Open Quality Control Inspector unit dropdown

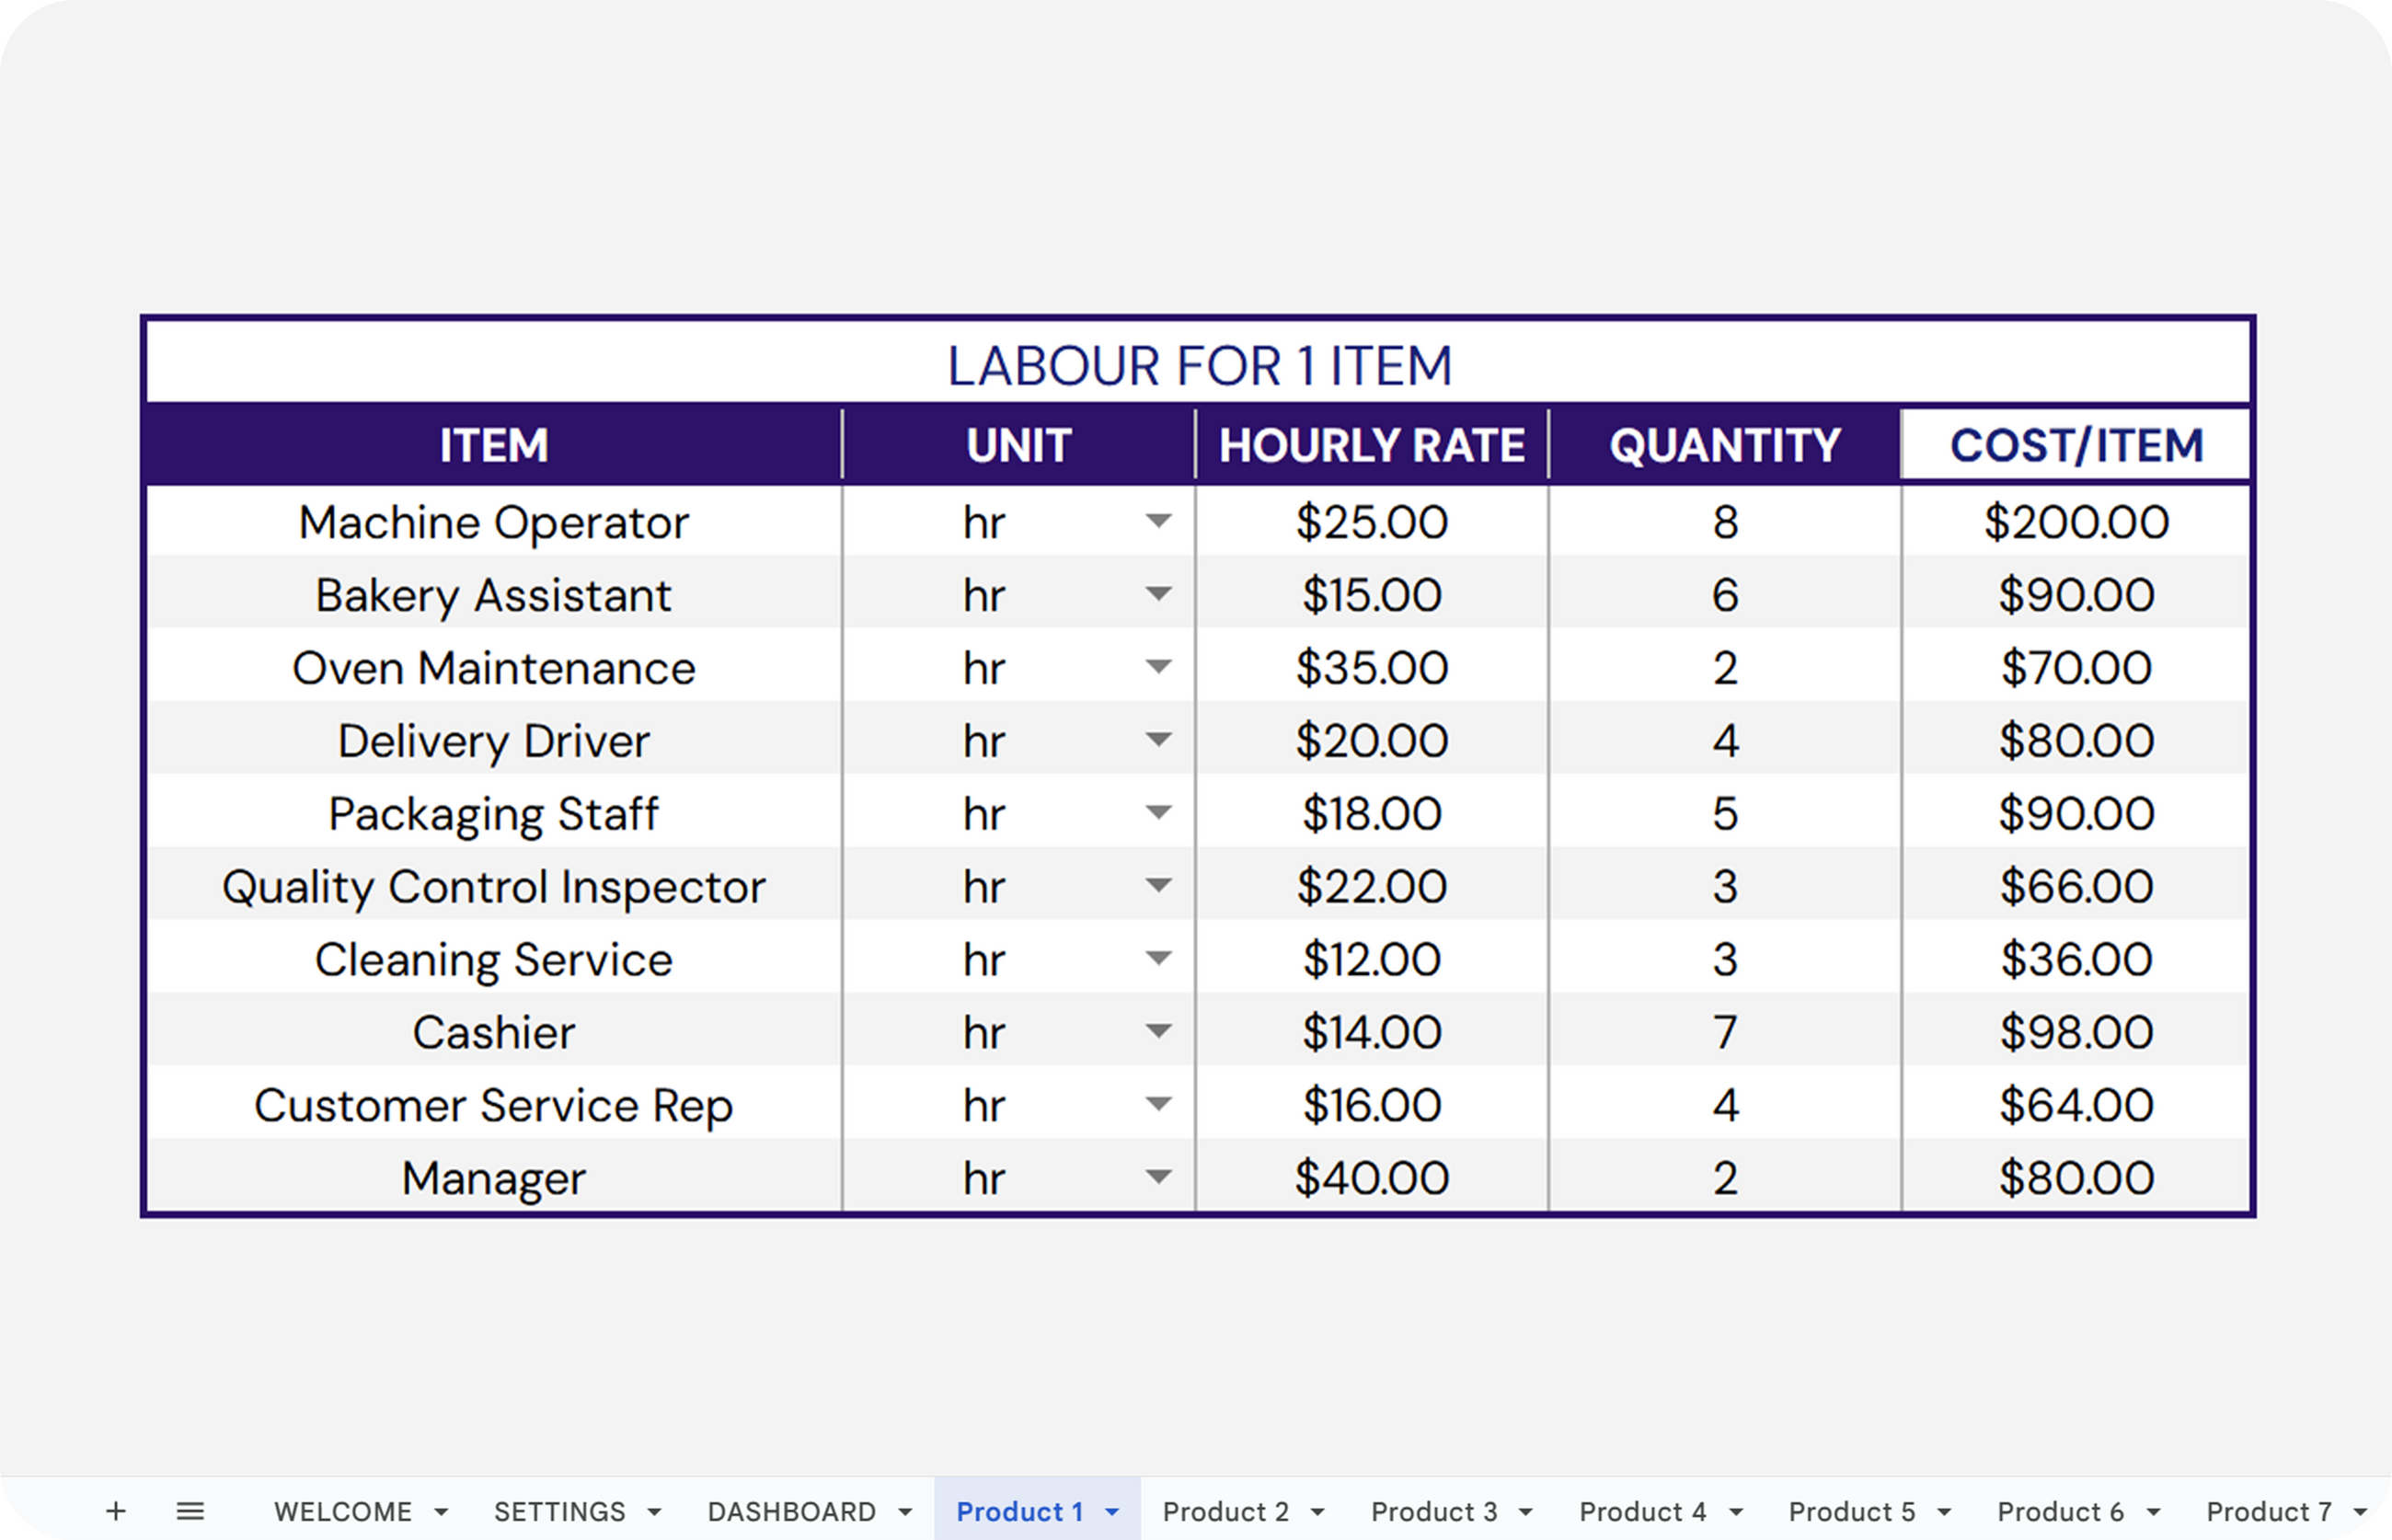pos(1158,885)
